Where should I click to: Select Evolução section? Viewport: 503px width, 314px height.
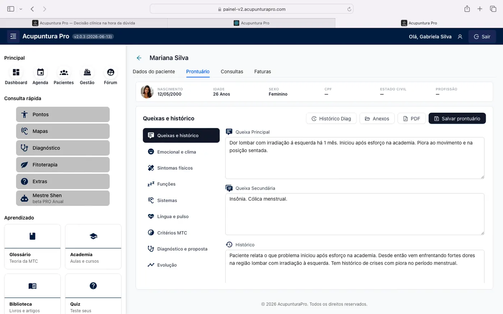pos(181,265)
